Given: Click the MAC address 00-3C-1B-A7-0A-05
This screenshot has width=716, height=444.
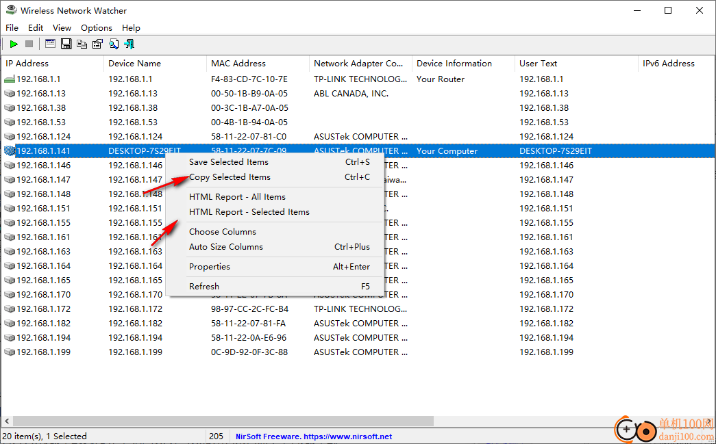Looking at the screenshot, I should (x=249, y=108).
